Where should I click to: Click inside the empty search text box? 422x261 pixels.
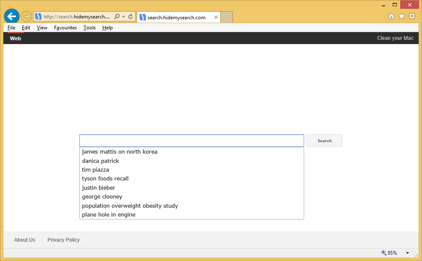191,141
